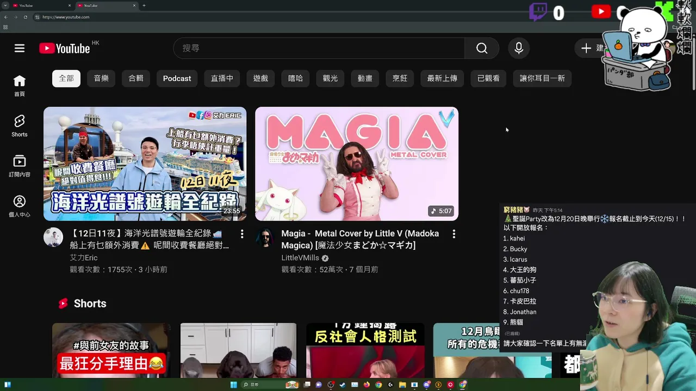Open the apps grid in bookmarks bar
This screenshot has height=391, width=696.
coord(5,27)
